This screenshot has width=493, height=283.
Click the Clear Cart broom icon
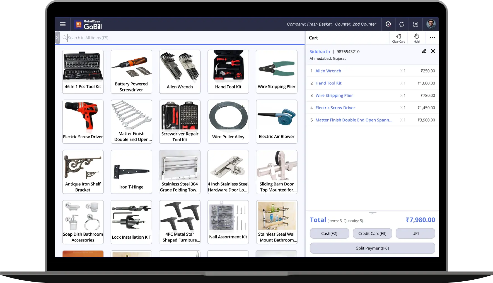(x=398, y=37)
